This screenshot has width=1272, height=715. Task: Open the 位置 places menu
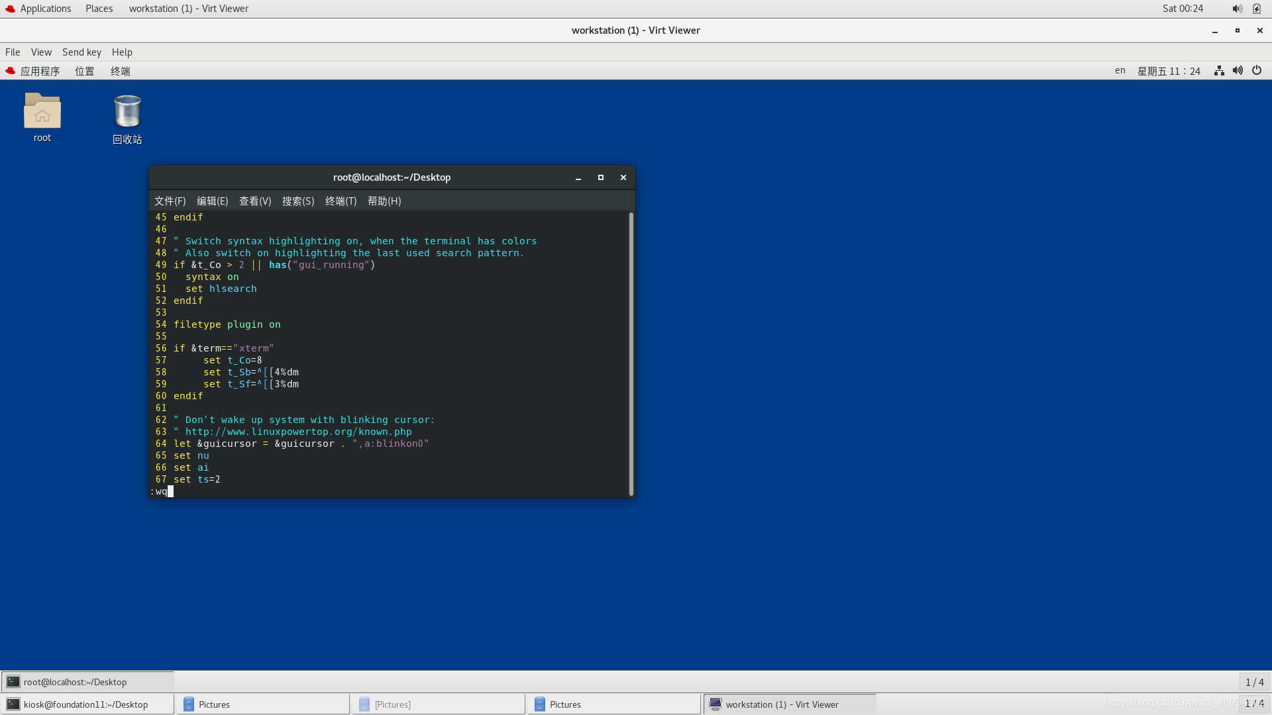pos(85,71)
